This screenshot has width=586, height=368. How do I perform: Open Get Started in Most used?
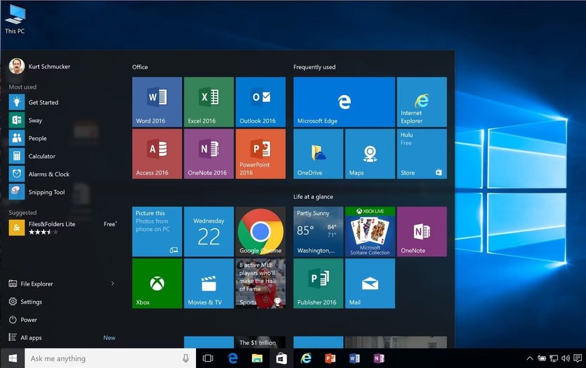(x=63, y=102)
